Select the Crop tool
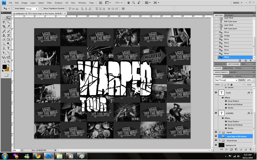Screen dimensions: 257x160 4,26
